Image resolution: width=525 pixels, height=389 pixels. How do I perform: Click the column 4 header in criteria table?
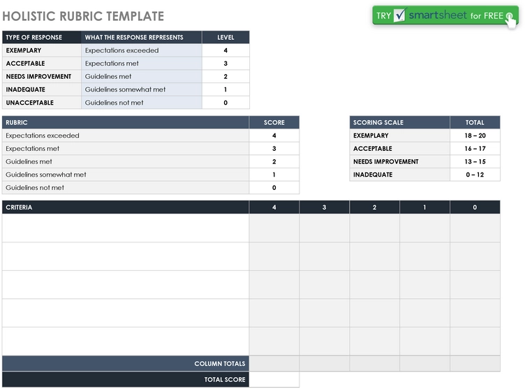[274, 207]
